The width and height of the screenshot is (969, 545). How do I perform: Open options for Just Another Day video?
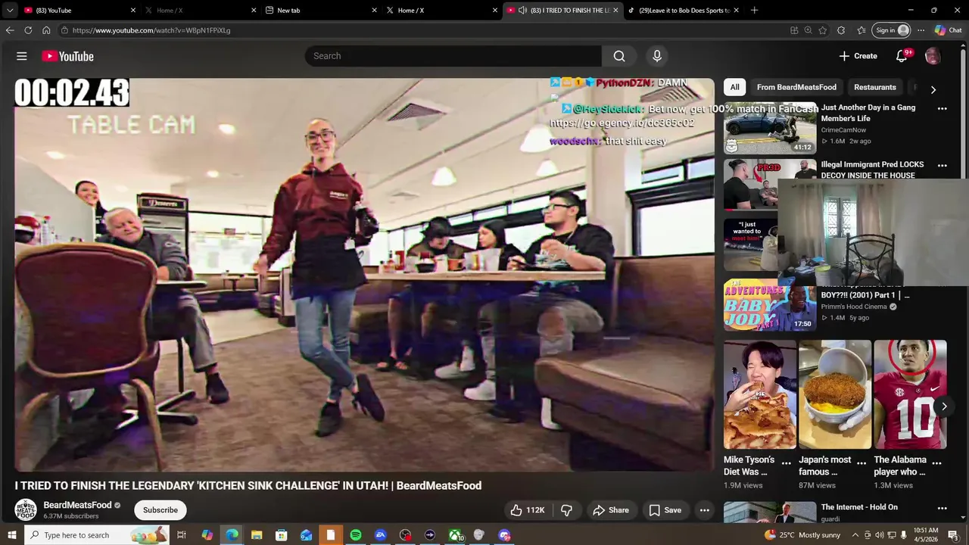coord(943,108)
